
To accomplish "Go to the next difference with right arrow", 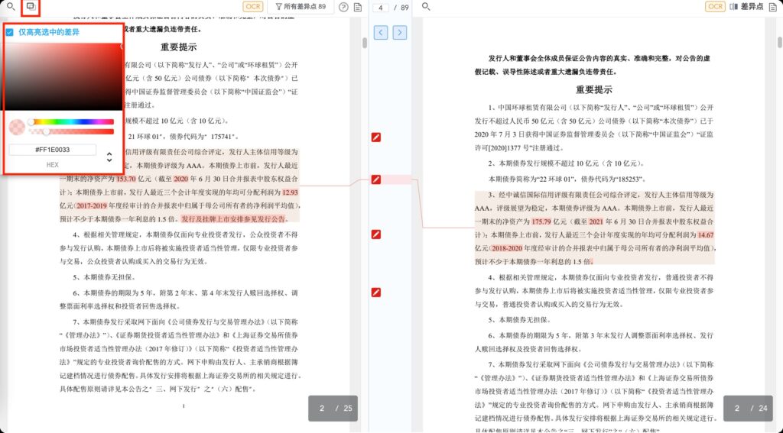I will coord(399,32).
